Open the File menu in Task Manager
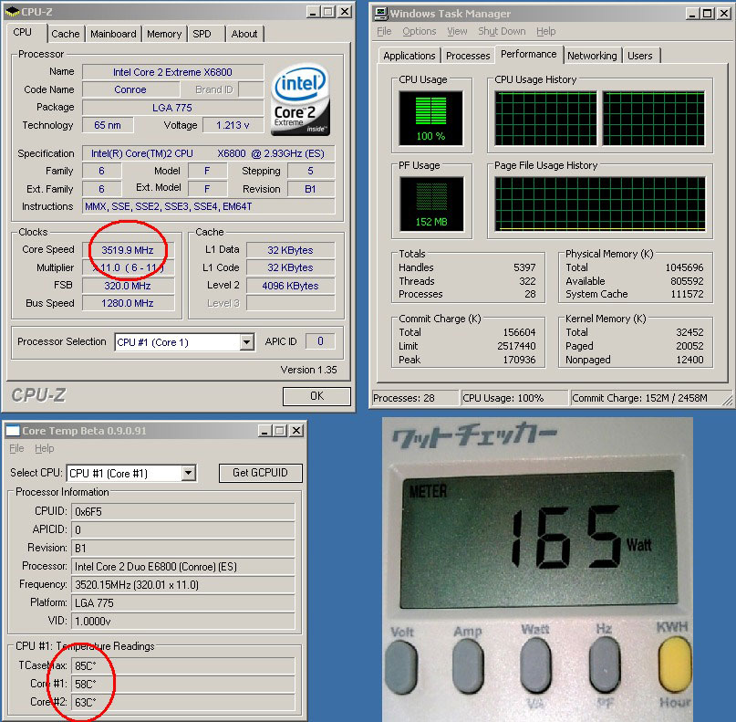The height and width of the screenshot is (722, 736). [x=384, y=31]
